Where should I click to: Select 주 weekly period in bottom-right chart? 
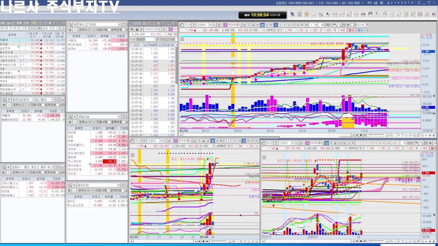331,143
